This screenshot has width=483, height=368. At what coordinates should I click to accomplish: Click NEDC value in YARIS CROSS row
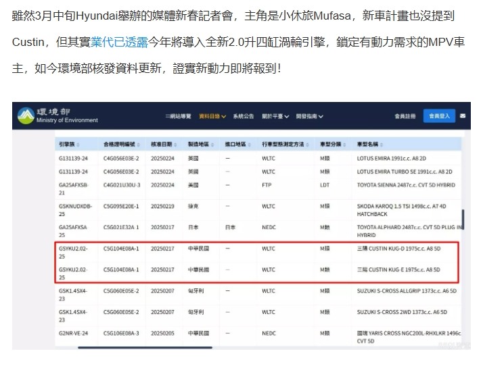click(x=269, y=334)
